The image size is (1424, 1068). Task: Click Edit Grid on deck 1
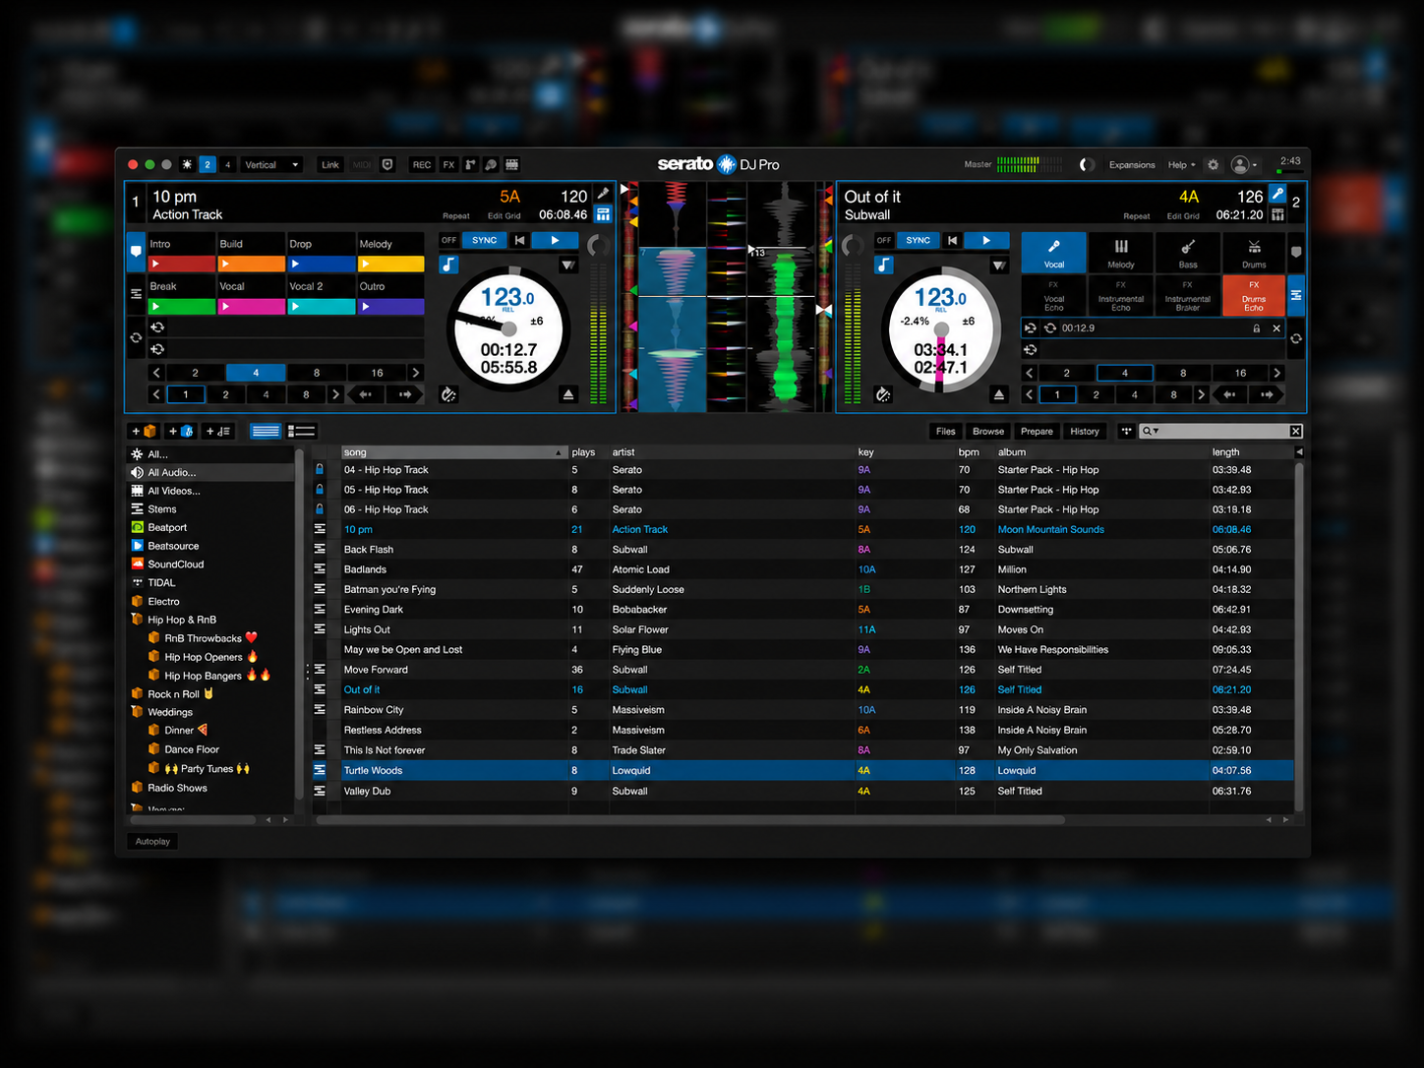click(504, 215)
